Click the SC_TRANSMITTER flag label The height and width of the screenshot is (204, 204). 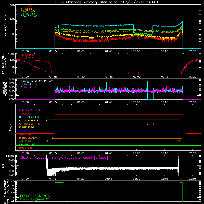click(x=29, y=124)
